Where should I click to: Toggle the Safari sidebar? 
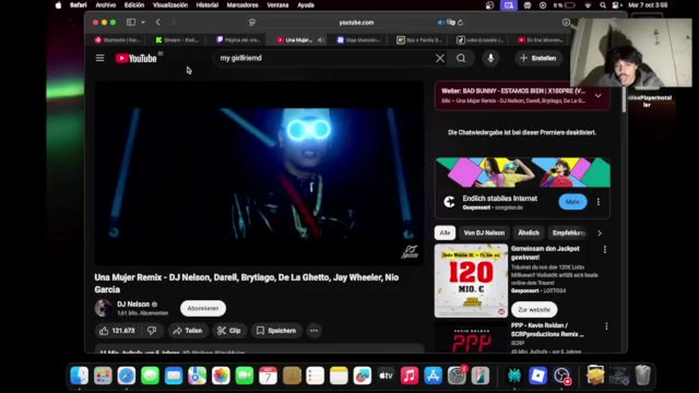pos(131,22)
